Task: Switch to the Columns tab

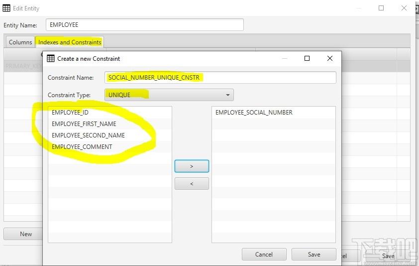Action: pos(20,42)
